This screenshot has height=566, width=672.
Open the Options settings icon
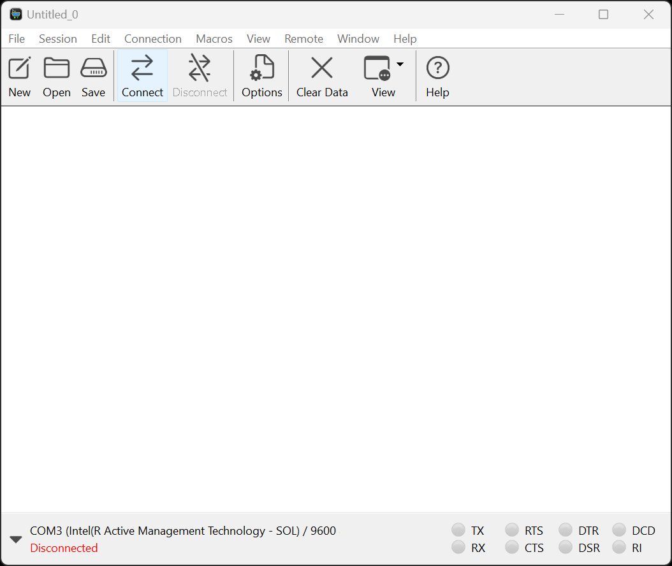tap(261, 76)
